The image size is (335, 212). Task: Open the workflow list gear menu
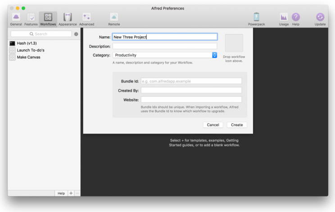[x=76, y=34]
